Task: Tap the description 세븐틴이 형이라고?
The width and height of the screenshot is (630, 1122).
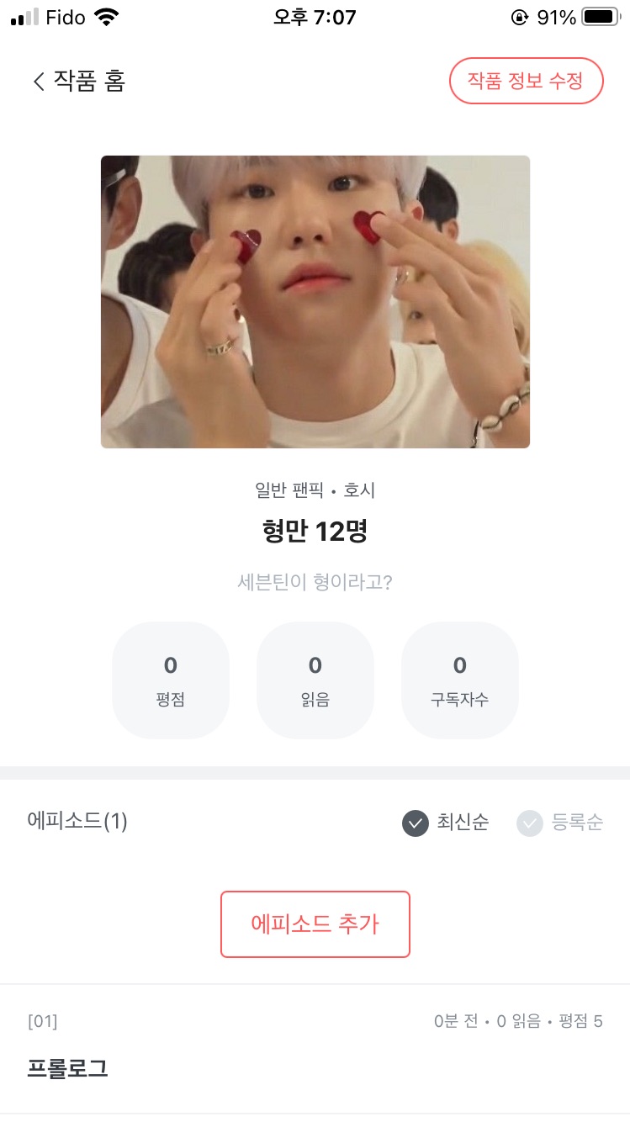Action: [x=315, y=582]
